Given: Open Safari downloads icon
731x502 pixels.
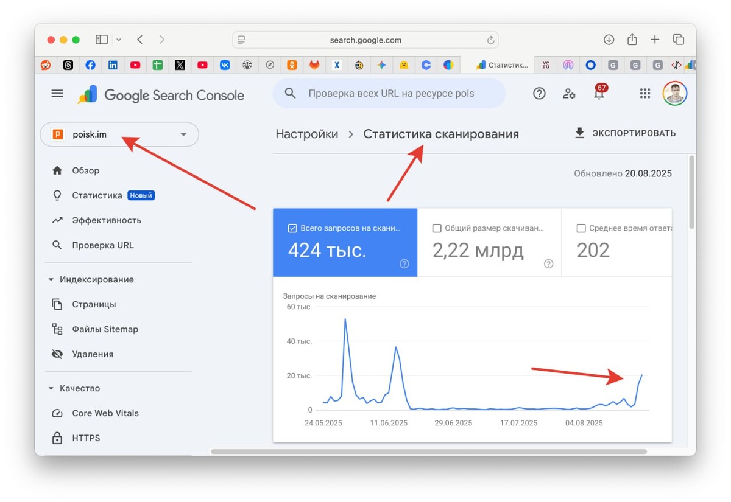Looking at the screenshot, I should pos(609,40).
